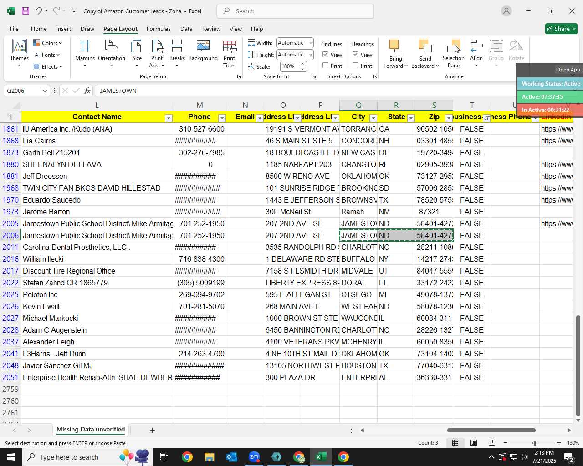Toggle Gridlines Print checkbox
Screen dimensions: 583x466
[326, 66]
